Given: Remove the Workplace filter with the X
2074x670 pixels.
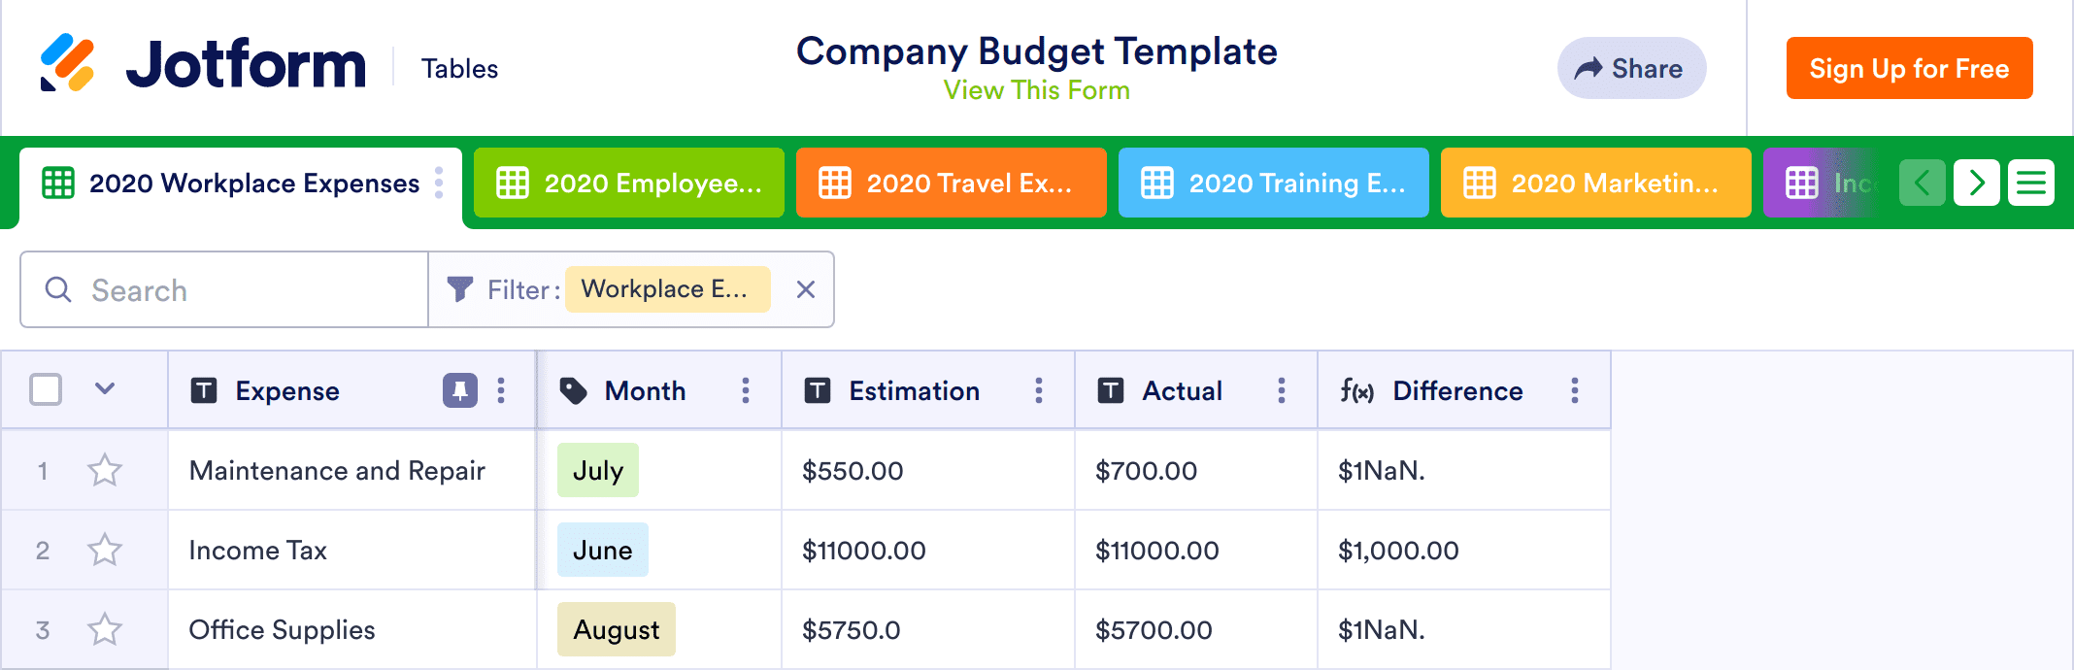Looking at the screenshot, I should tap(806, 289).
